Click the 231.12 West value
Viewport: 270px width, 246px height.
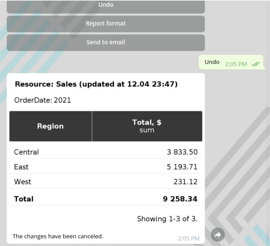click(x=185, y=182)
